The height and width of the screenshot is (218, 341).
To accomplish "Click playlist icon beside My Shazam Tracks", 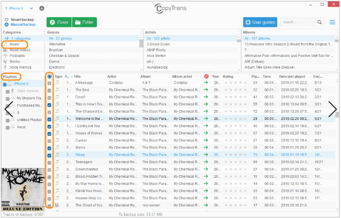I will 13,98.
